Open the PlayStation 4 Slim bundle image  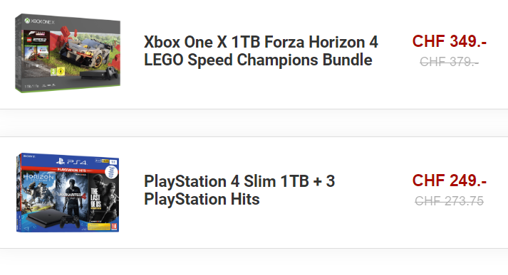pos(68,193)
